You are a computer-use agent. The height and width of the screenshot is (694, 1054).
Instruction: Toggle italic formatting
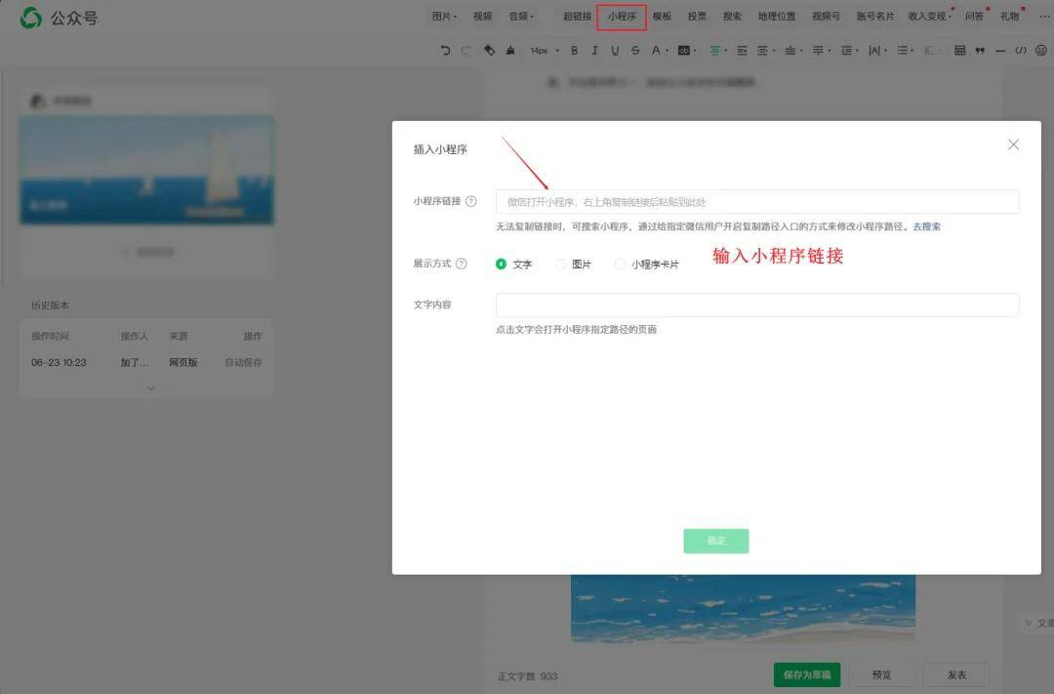[x=594, y=51]
